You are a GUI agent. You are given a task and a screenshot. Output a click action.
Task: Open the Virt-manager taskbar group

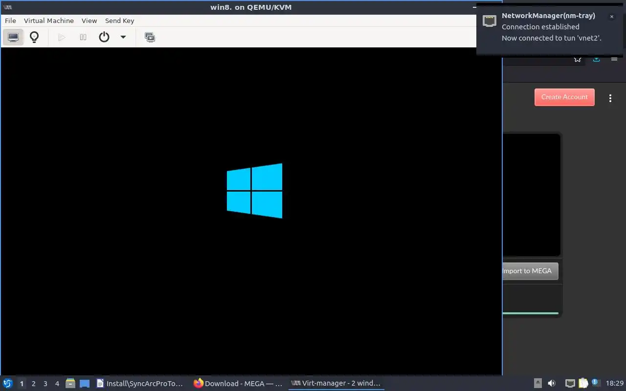pos(336,384)
